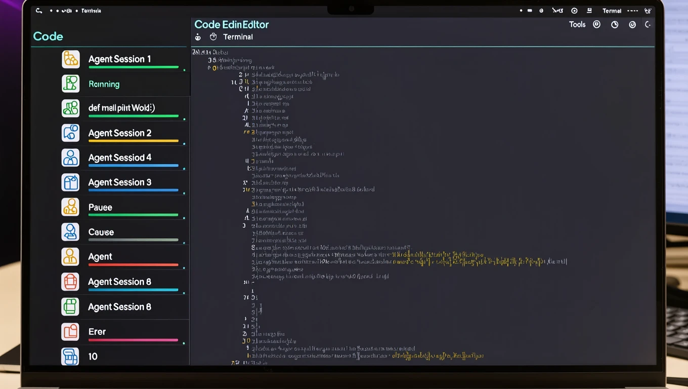Click the red progress bar under Agent
Image resolution: width=688 pixels, height=389 pixels.
133,264
